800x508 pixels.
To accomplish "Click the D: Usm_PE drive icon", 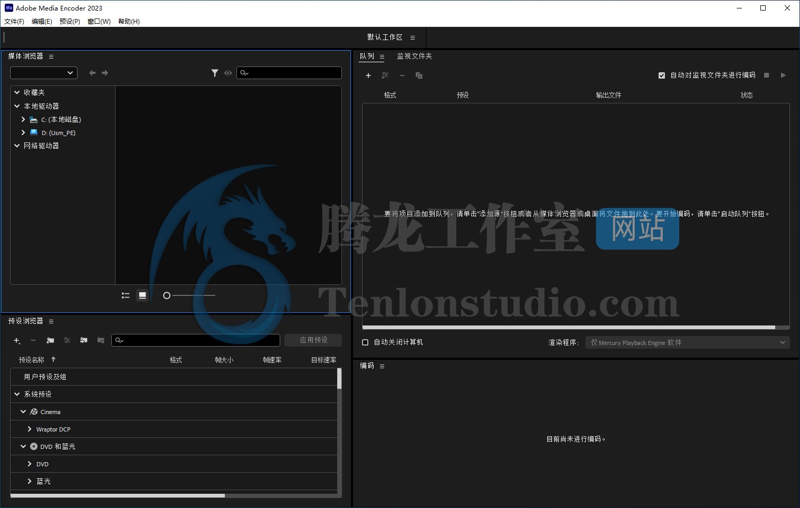I will pos(34,132).
